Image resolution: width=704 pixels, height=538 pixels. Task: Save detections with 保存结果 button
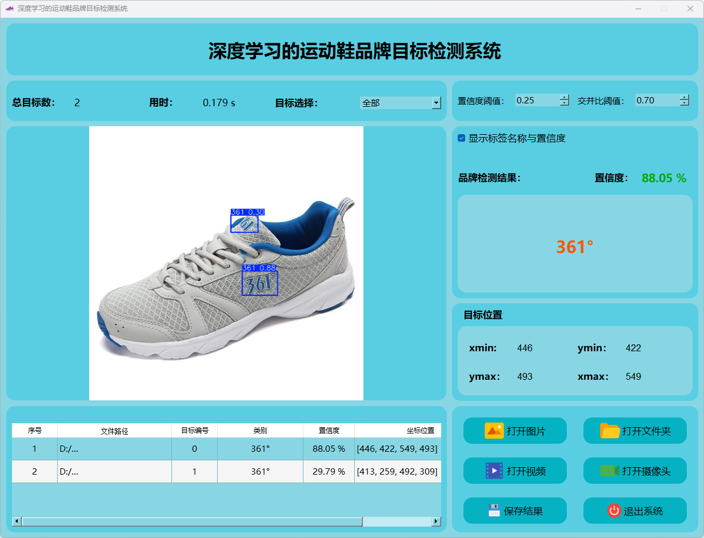tap(515, 511)
